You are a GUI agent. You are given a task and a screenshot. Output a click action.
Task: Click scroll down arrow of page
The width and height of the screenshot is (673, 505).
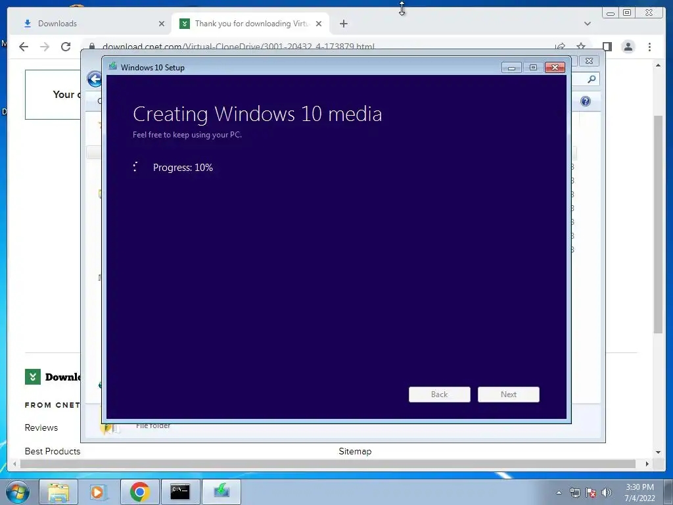[x=658, y=452]
